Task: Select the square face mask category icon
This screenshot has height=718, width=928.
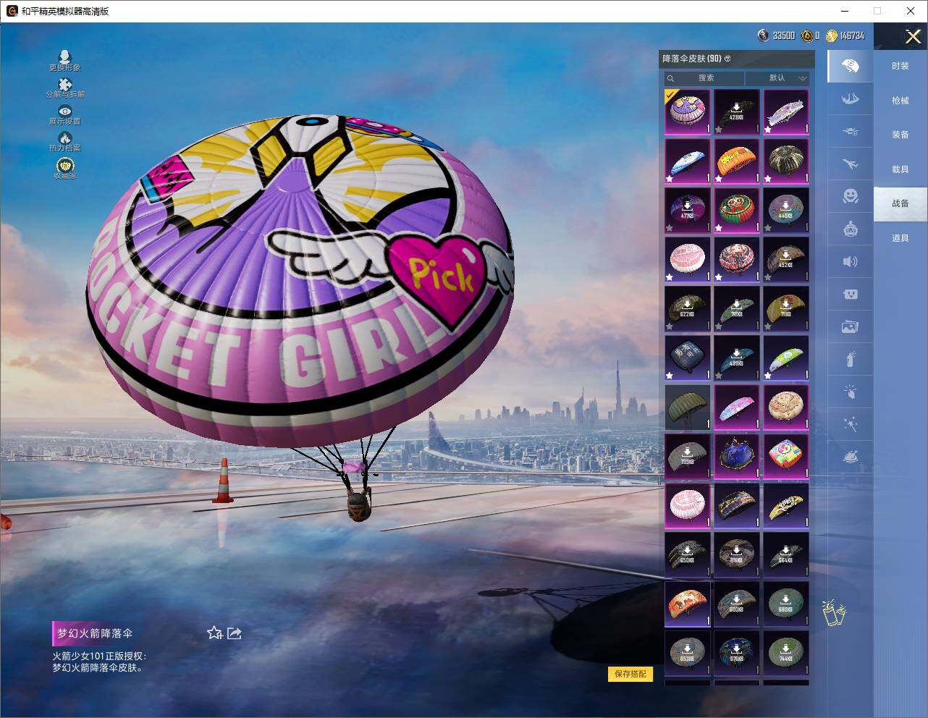Action: tap(850, 294)
